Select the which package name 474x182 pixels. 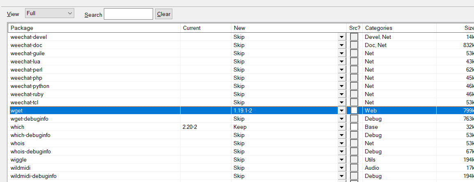[x=17, y=127]
